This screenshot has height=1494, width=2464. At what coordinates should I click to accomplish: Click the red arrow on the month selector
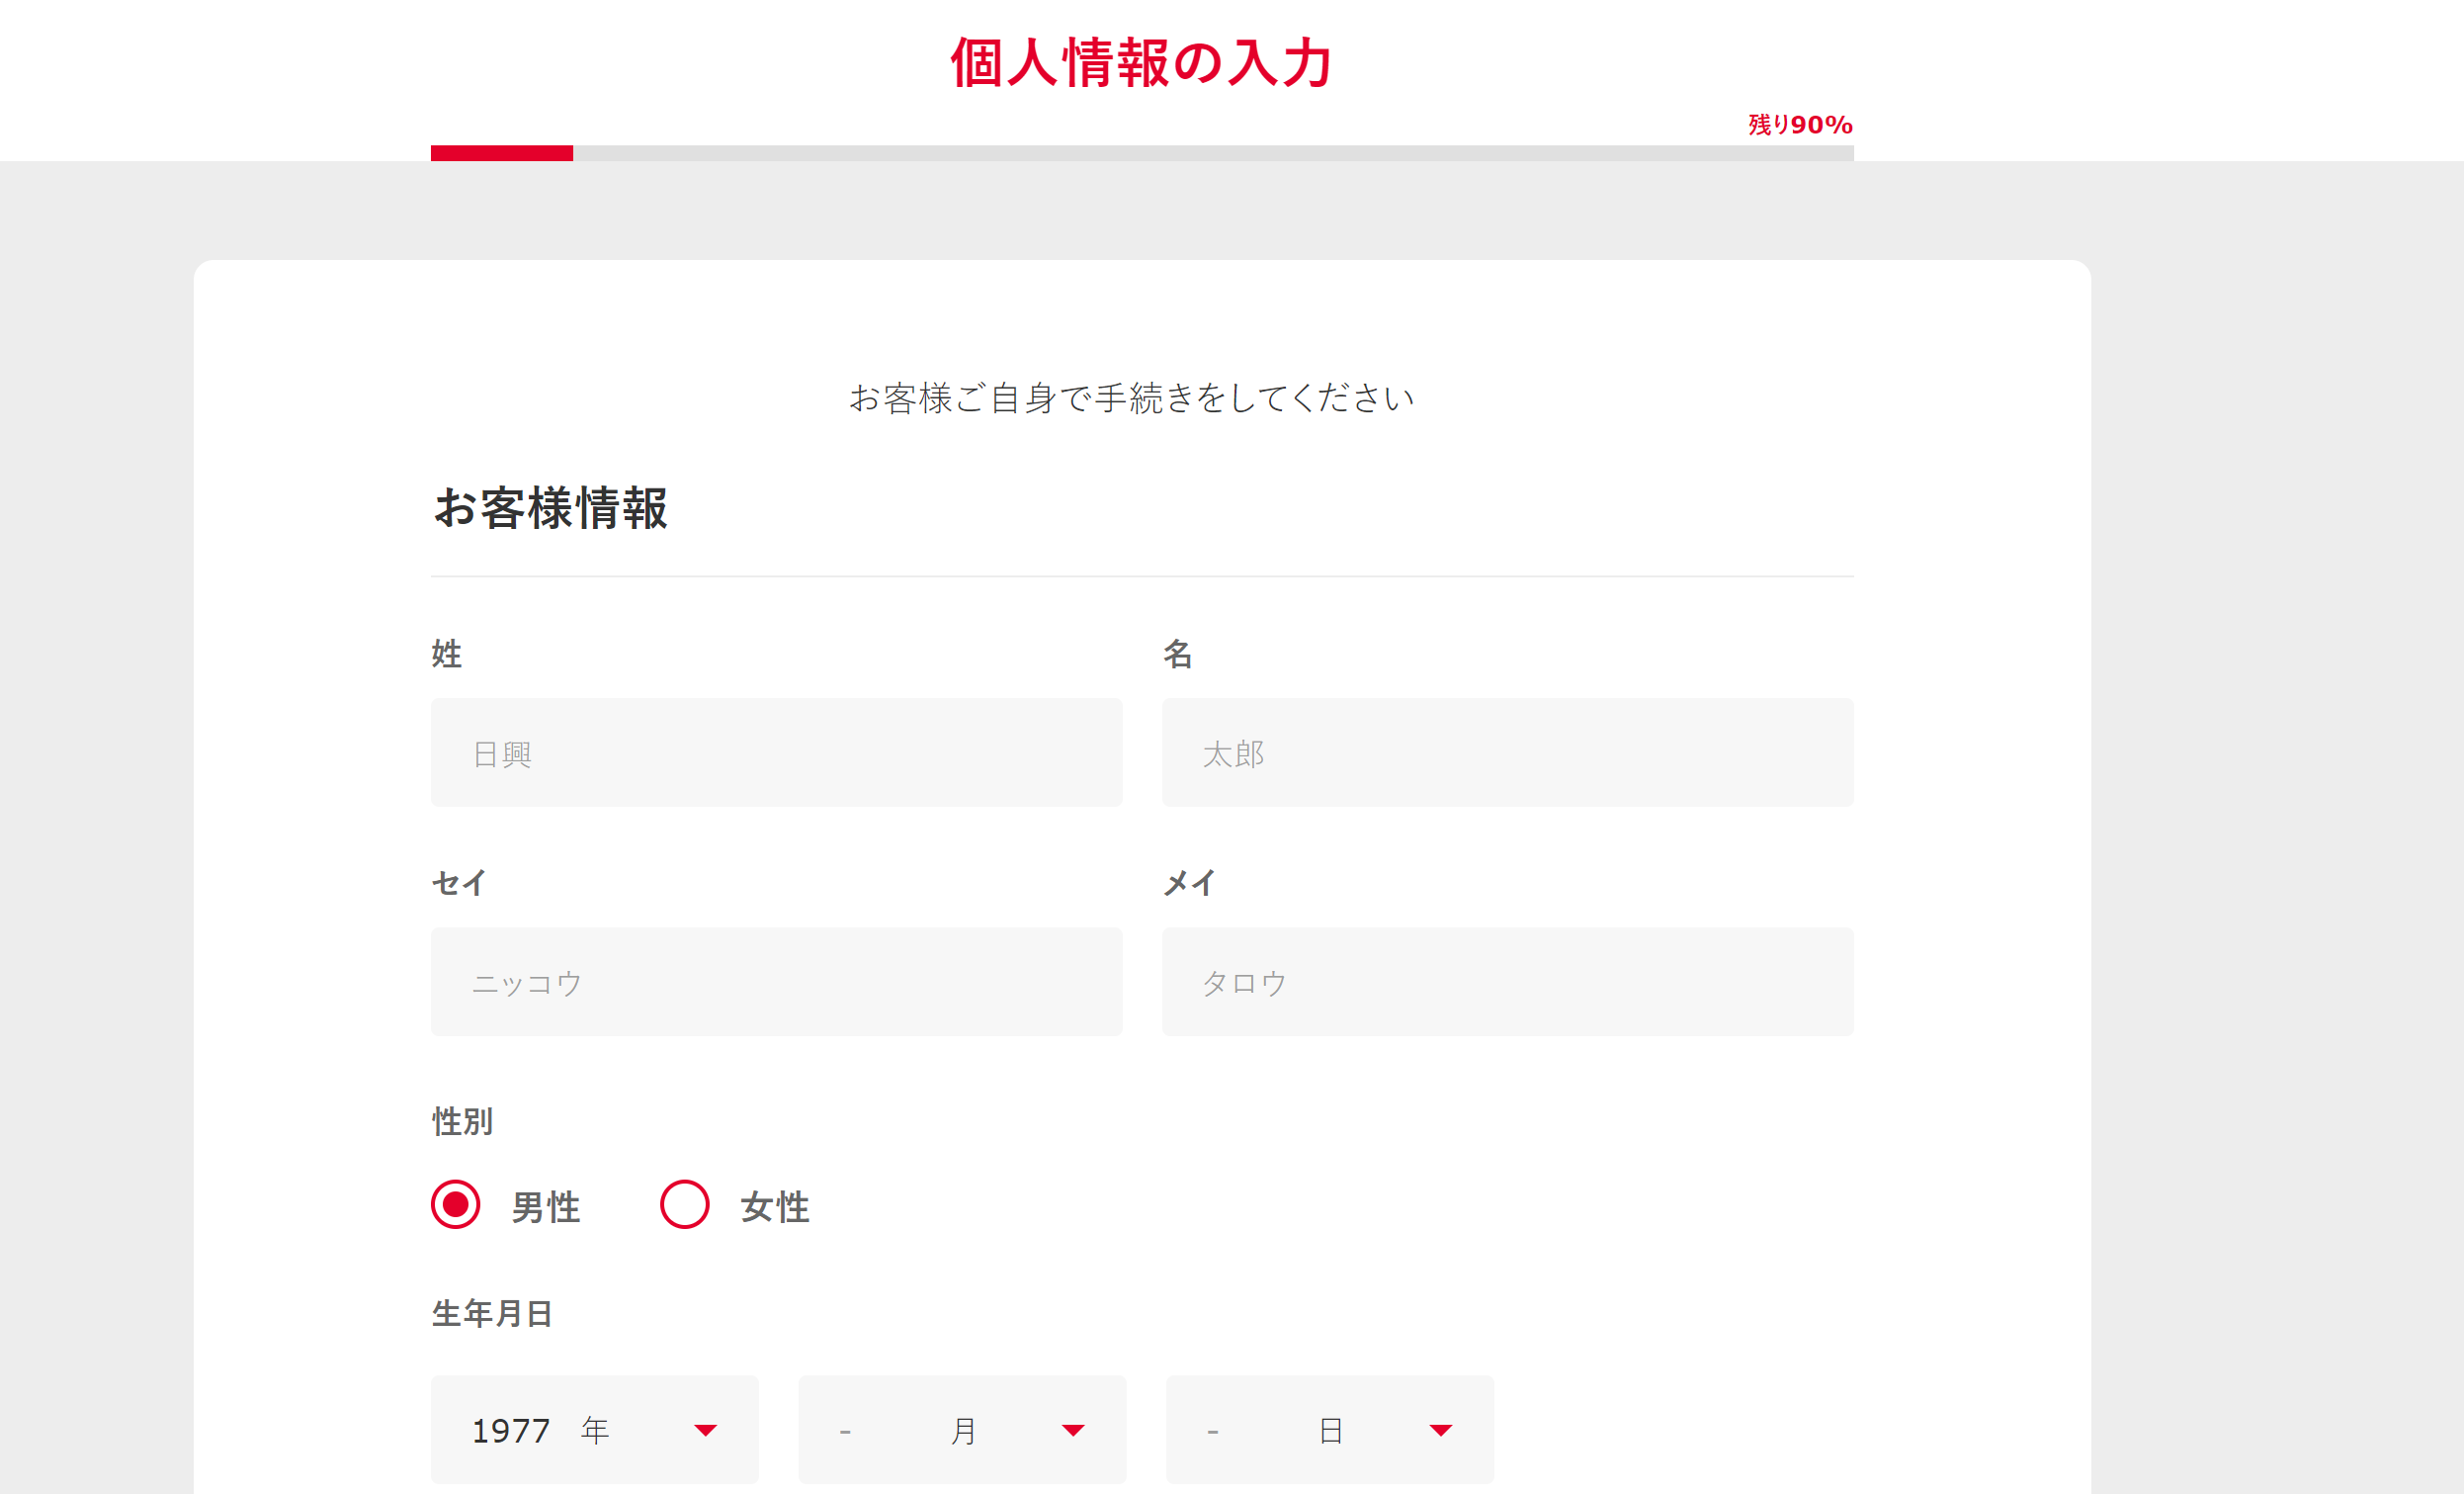point(1073,1431)
